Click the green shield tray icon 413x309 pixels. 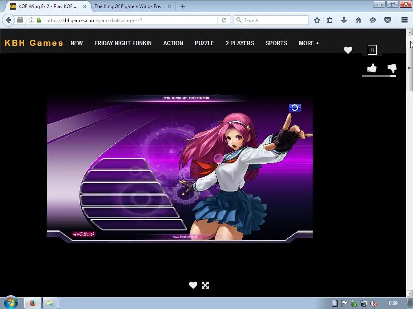pyautogui.click(x=354, y=304)
